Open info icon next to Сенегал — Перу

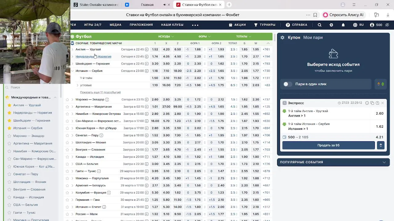point(101,135)
